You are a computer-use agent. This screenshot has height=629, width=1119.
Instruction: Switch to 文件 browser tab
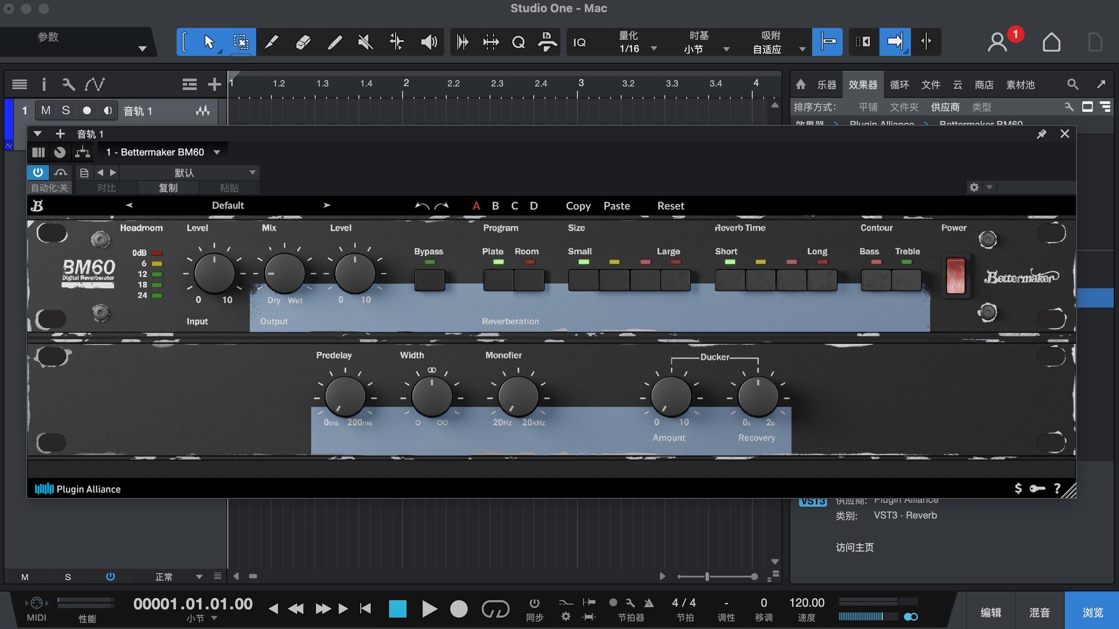(x=931, y=85)
